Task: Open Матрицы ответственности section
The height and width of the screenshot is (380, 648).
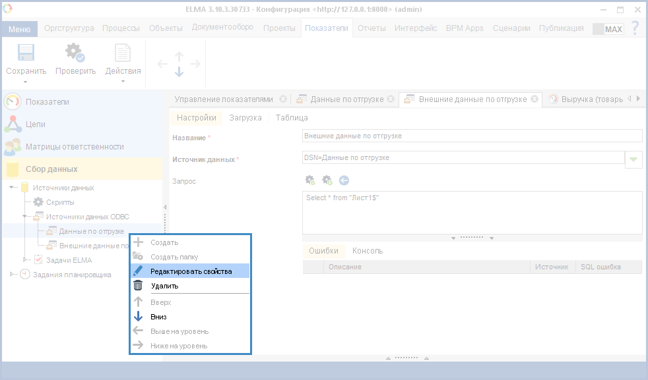Action: 75,146
